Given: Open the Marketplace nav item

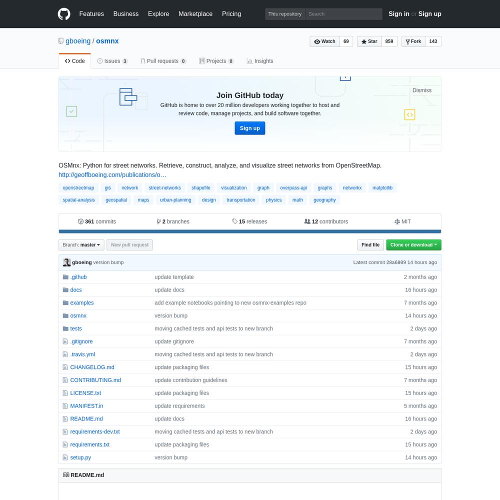Looking at the screenshot, I should tap(195, 14).
